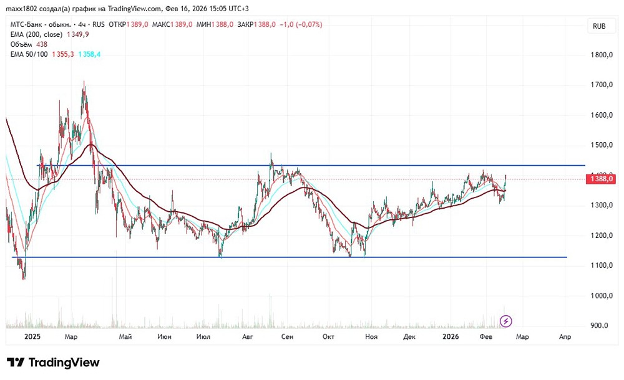This screenshot has width=624, height=380.
Task: Click the Авг month label on time axis
Action: (248, 336)
